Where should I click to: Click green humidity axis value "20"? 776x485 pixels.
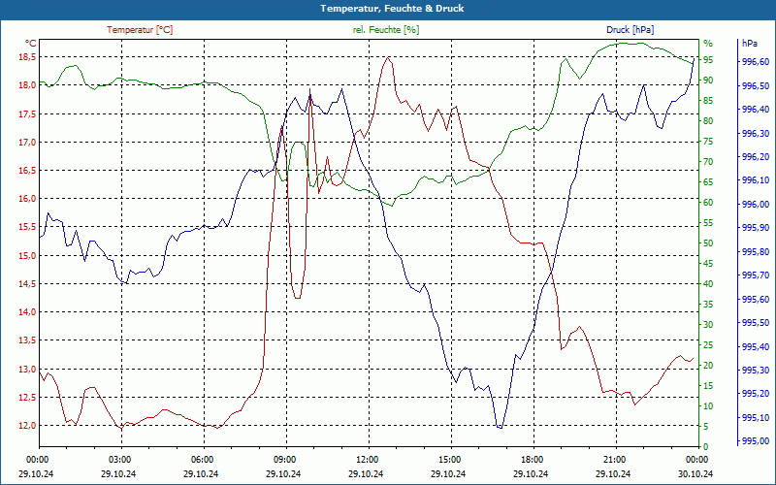coord(708,366)
